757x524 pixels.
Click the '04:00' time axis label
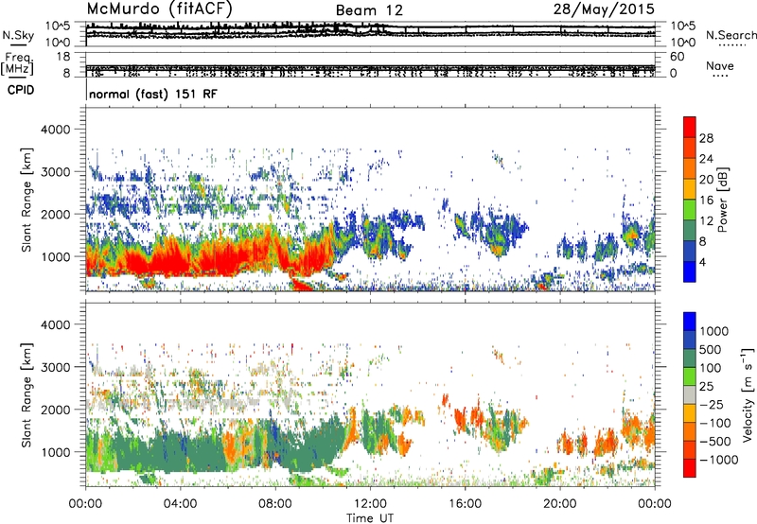point(180,504)
